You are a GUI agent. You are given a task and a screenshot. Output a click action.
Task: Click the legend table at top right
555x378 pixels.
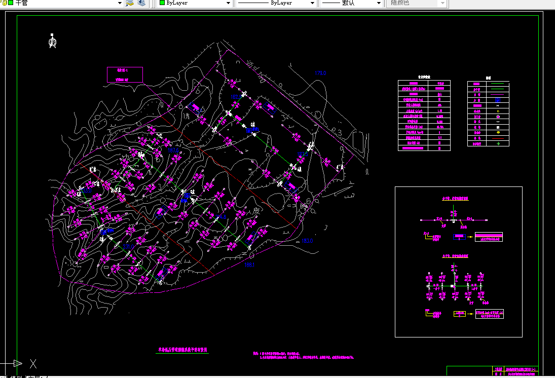[488, 113]
